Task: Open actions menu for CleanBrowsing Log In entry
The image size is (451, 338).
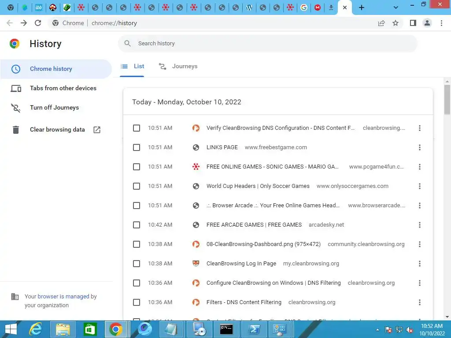Action: [x=420, y=264]
